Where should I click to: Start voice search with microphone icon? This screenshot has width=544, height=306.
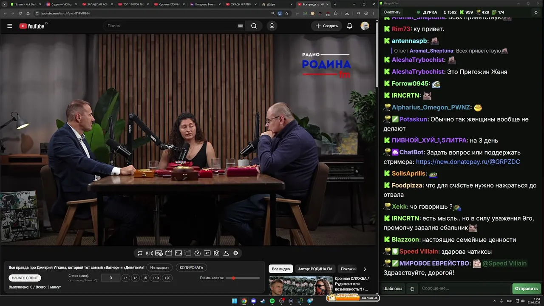point(272,26)
